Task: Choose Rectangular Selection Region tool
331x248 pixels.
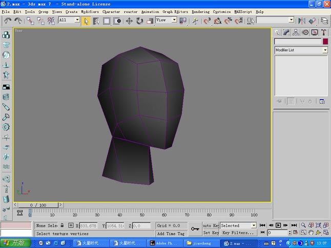Action: [x=107, y=21]
